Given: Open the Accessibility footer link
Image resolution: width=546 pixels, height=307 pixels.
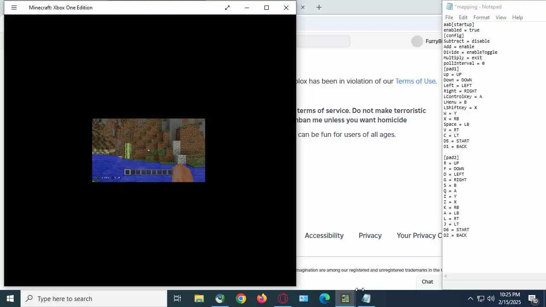Looking at the screenshot, I should [x=324, y=235].
